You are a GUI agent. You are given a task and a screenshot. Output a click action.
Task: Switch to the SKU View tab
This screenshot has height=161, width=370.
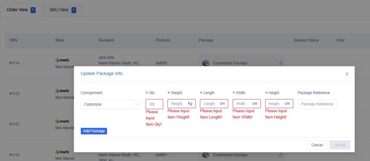coord(63,10)
